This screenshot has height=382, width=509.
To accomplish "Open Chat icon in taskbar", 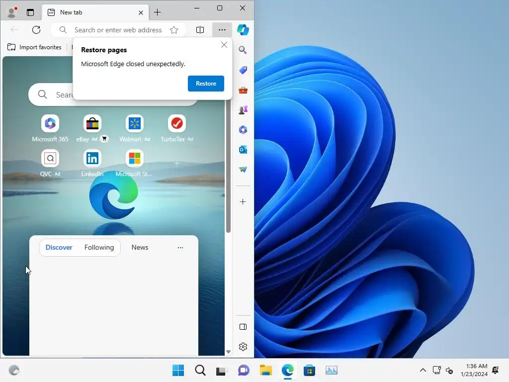I will [x=244, y=370].
